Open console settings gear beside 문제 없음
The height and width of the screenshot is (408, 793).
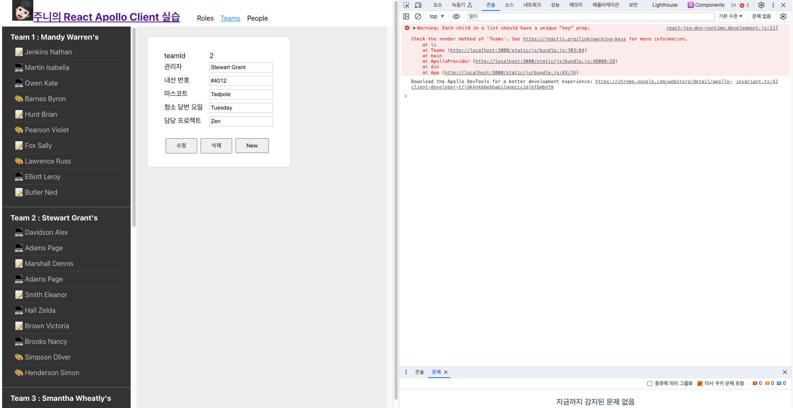pyautogui.click(x=783, y=16)
